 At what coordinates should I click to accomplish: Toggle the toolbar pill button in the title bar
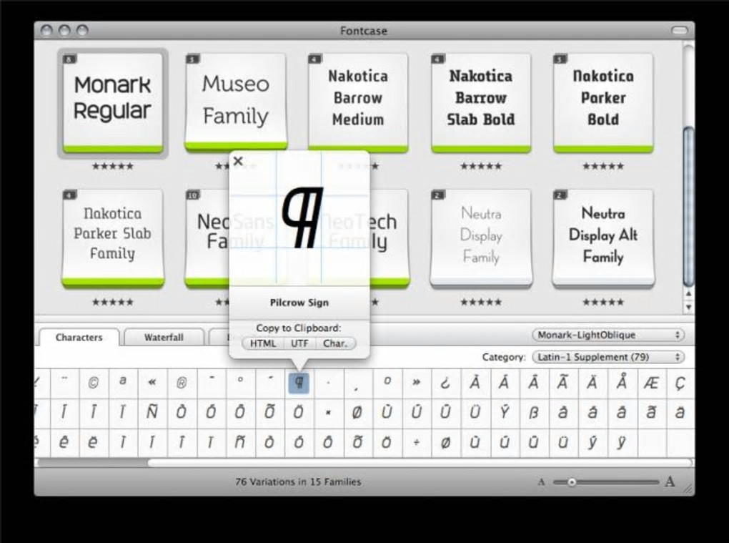click(679, 30)
